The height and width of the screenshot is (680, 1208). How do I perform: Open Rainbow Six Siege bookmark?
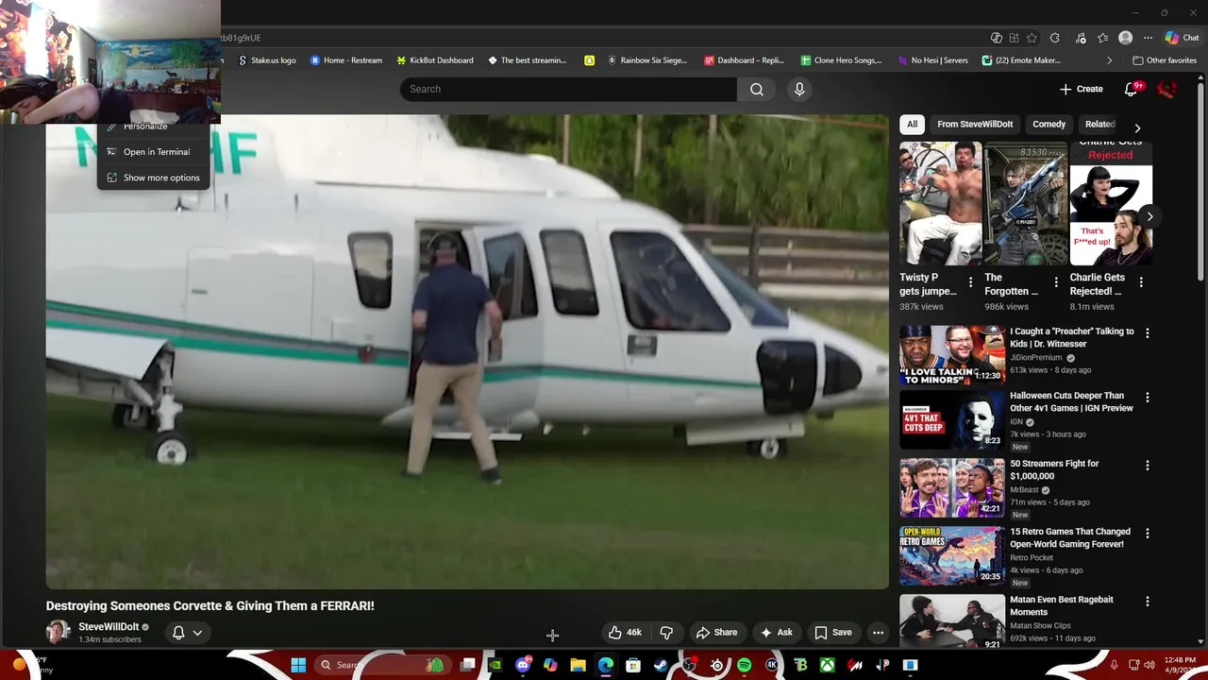[x=647, y=60]
